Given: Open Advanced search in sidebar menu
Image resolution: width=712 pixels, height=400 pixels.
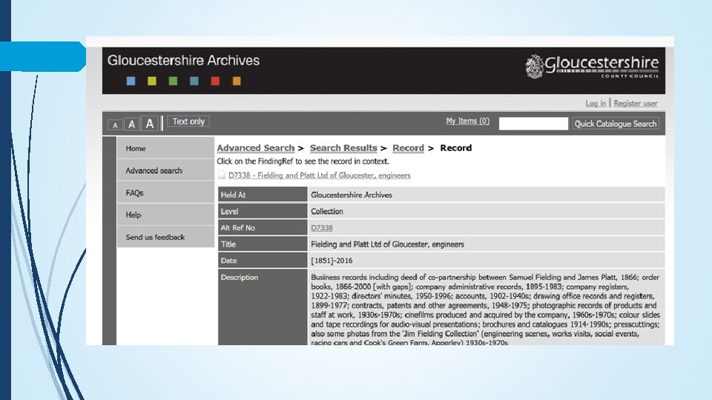Looking at the screenshot, I should tap(165, 170).
